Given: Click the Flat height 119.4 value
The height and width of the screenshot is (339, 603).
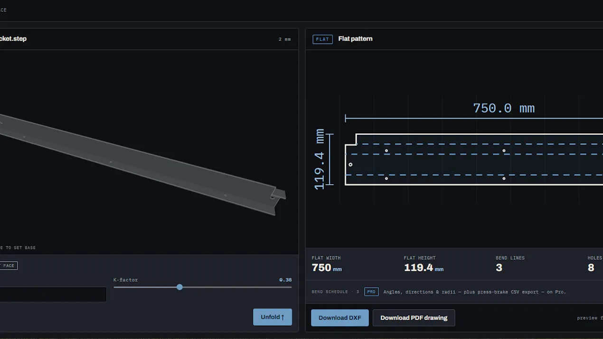Looking at the screenshot, I should click(x=419, y=268).
